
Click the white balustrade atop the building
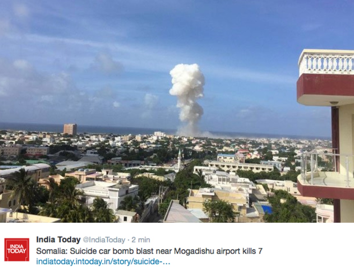pos(326,63)
